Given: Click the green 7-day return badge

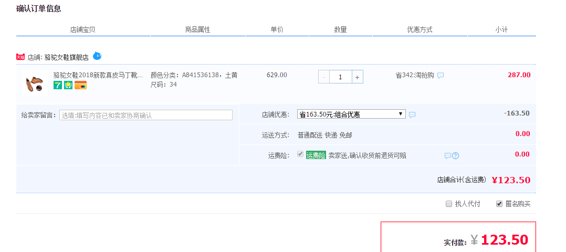Looking at the screenshot, I should 58,85.
